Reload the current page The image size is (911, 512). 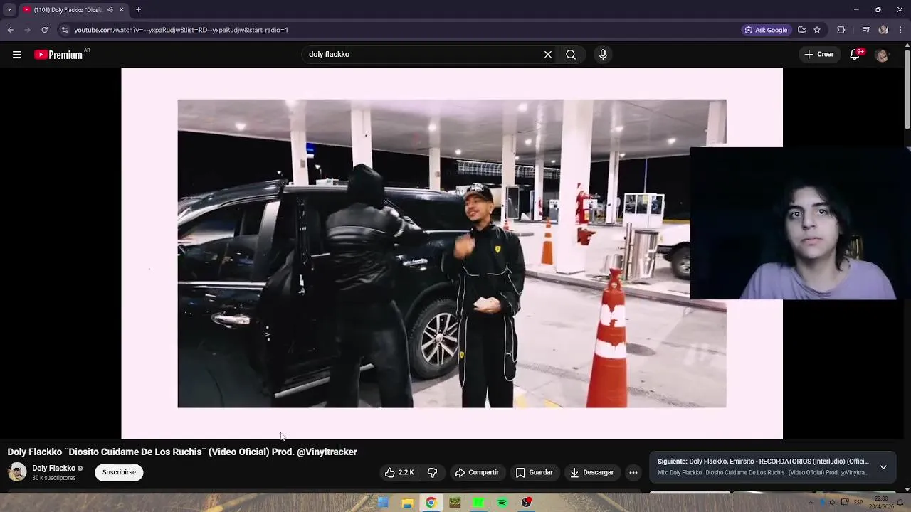pyautogui.click(x=45, y=30)
